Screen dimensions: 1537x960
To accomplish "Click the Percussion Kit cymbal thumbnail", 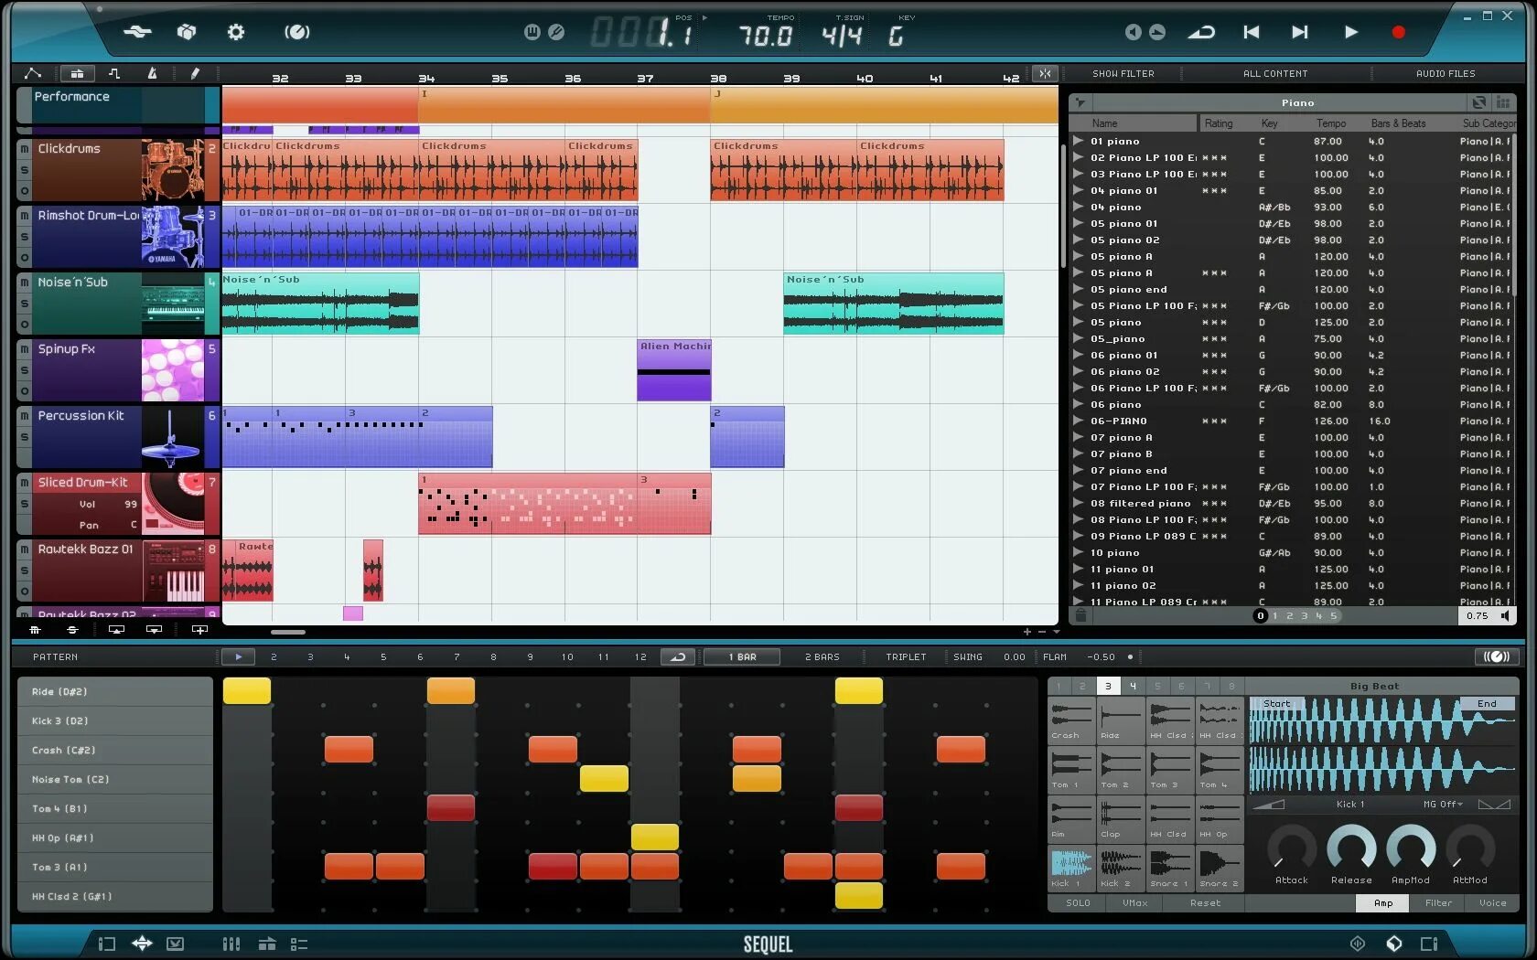I will click(172, 437).
